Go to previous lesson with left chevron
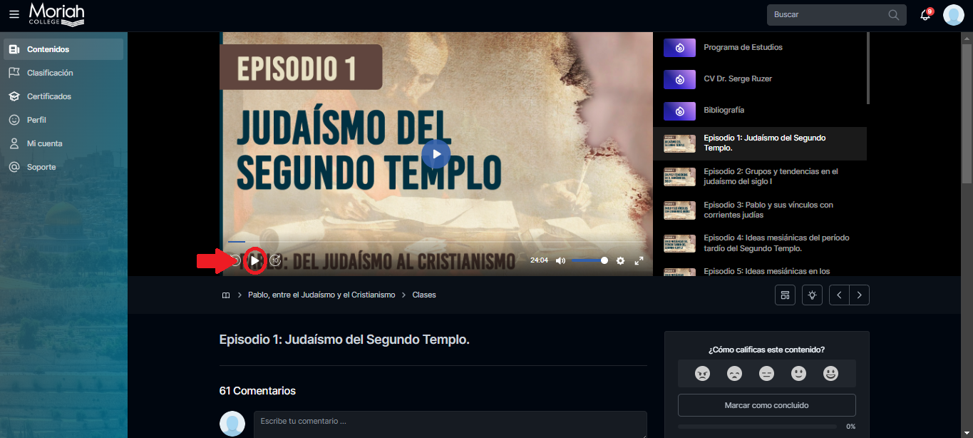The height and width of the screenshot is (438, 973). coord(840,295)
